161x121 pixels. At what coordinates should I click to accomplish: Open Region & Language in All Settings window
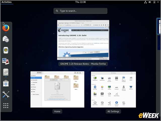[x=124, y=79]
